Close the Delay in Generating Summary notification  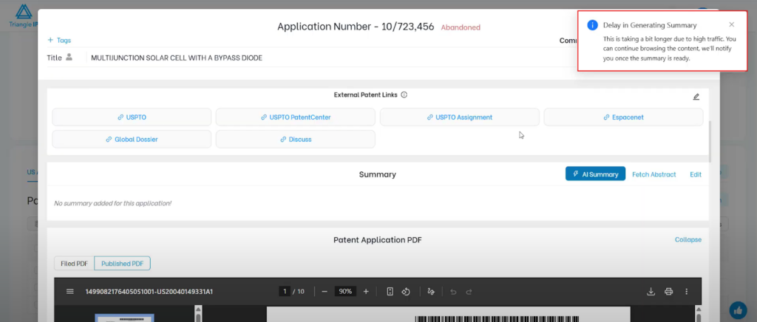tap(732, 25)
